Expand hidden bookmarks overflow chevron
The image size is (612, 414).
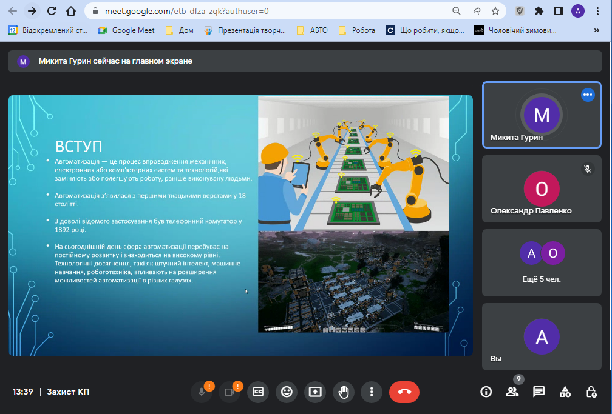click(x=596, y=30)
